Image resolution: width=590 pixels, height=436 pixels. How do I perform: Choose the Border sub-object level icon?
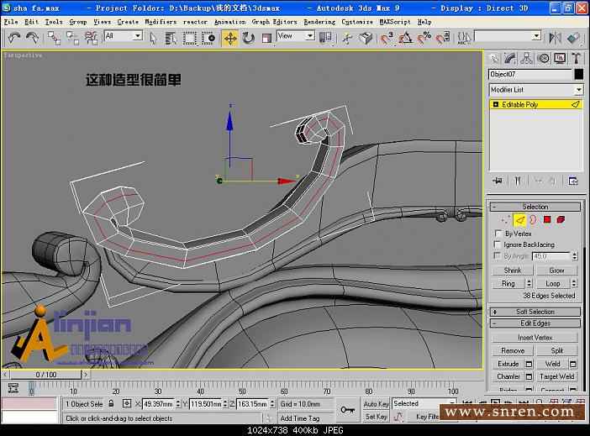533,219
